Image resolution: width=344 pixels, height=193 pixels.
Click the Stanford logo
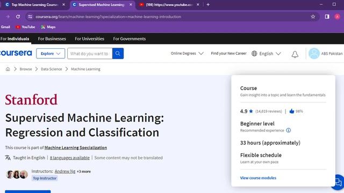coord(31,100)
